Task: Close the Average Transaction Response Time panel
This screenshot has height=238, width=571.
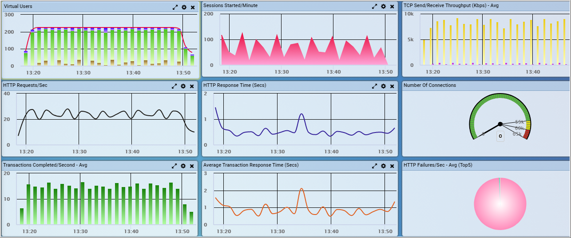Action: [392, 166]
